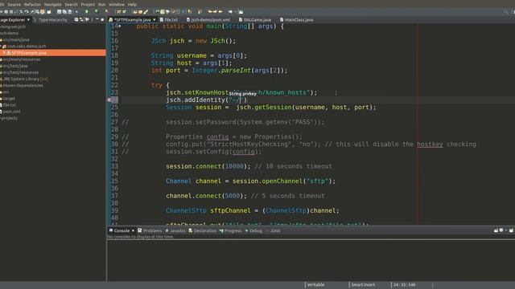This screenshot has width=515, height=289.
Task: Click the pencil icon in toolbar
Action: [146, 12]
